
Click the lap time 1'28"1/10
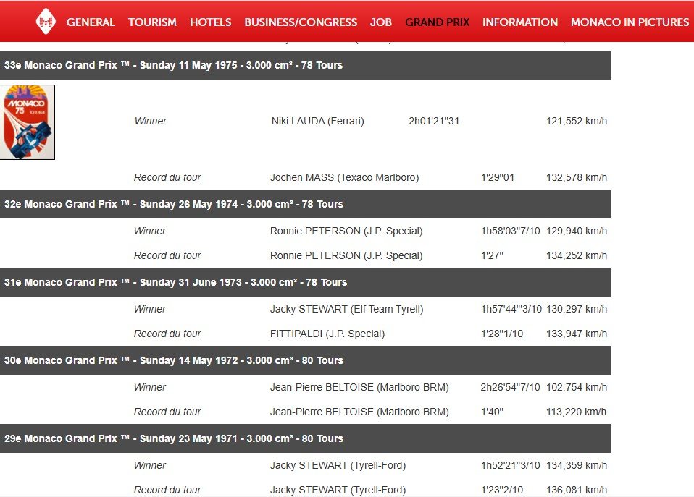(502, 334)
